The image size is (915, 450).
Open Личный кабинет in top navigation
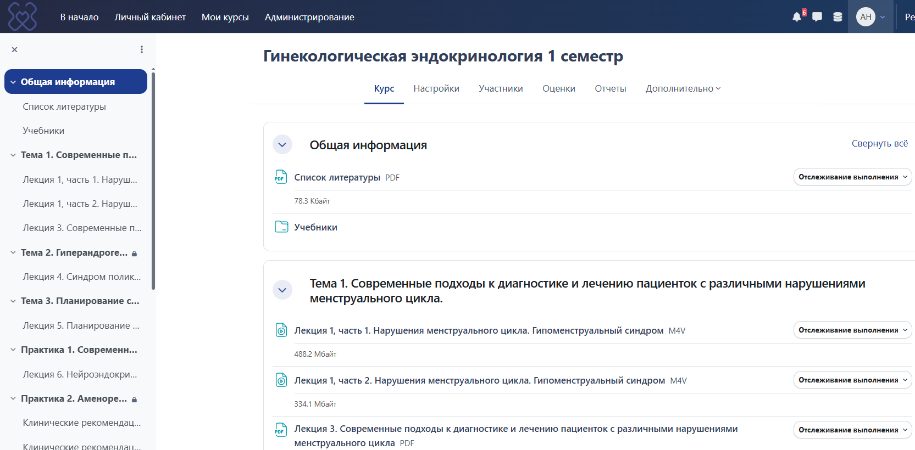tap(150, 17)
